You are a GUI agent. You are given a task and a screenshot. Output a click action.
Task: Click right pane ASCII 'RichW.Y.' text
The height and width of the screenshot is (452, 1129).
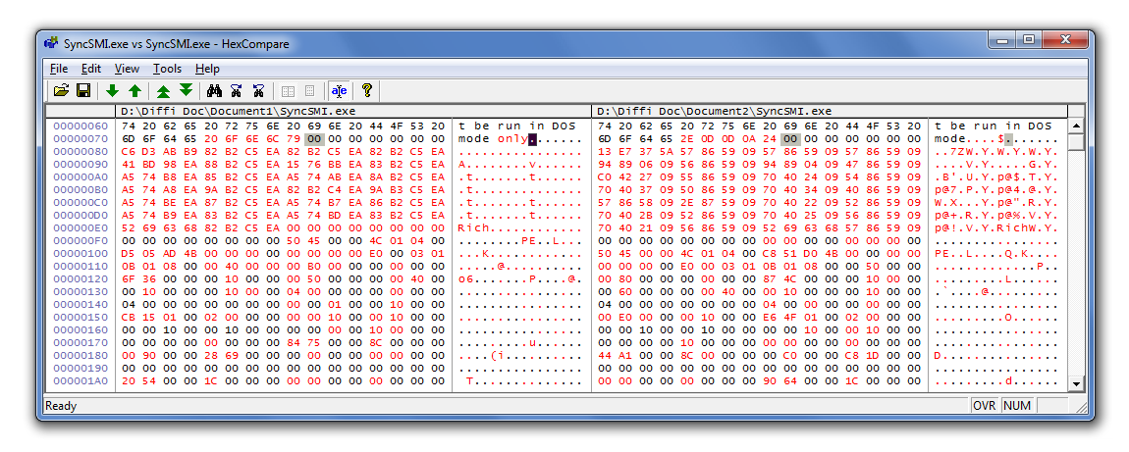1028,227
